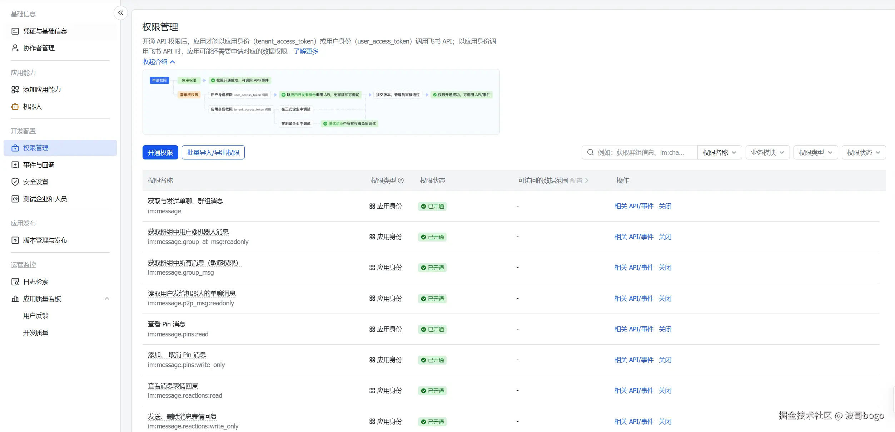The image size is (895, 432).
Task: Open 安全设置 in the sidebar
Action: click(60, 182)
